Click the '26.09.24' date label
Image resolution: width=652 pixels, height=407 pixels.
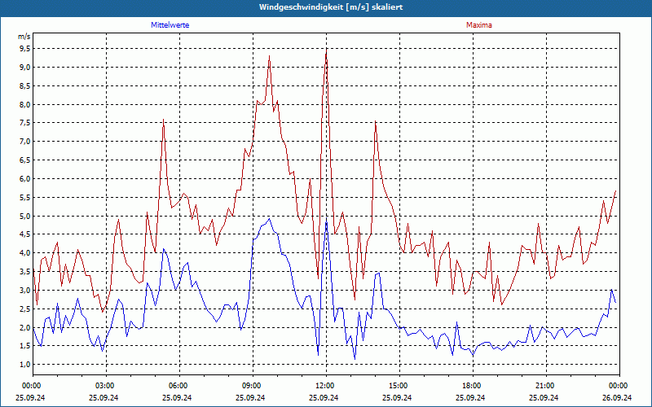(x=617, y=397)
